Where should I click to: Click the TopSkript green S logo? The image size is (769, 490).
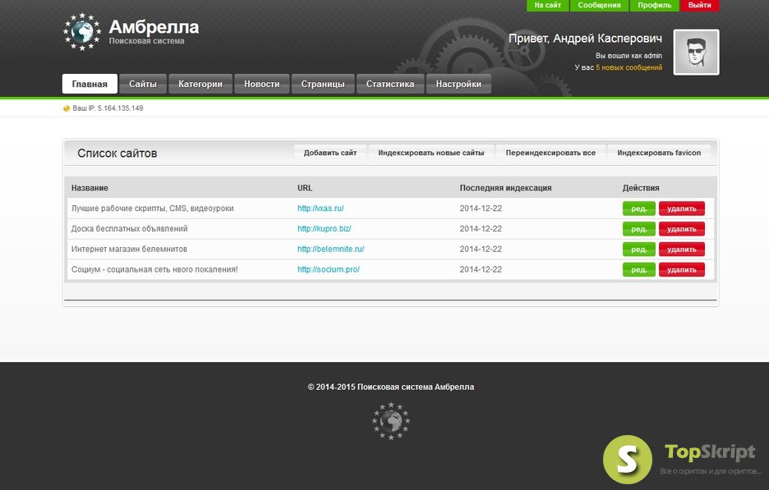[628, 459]
